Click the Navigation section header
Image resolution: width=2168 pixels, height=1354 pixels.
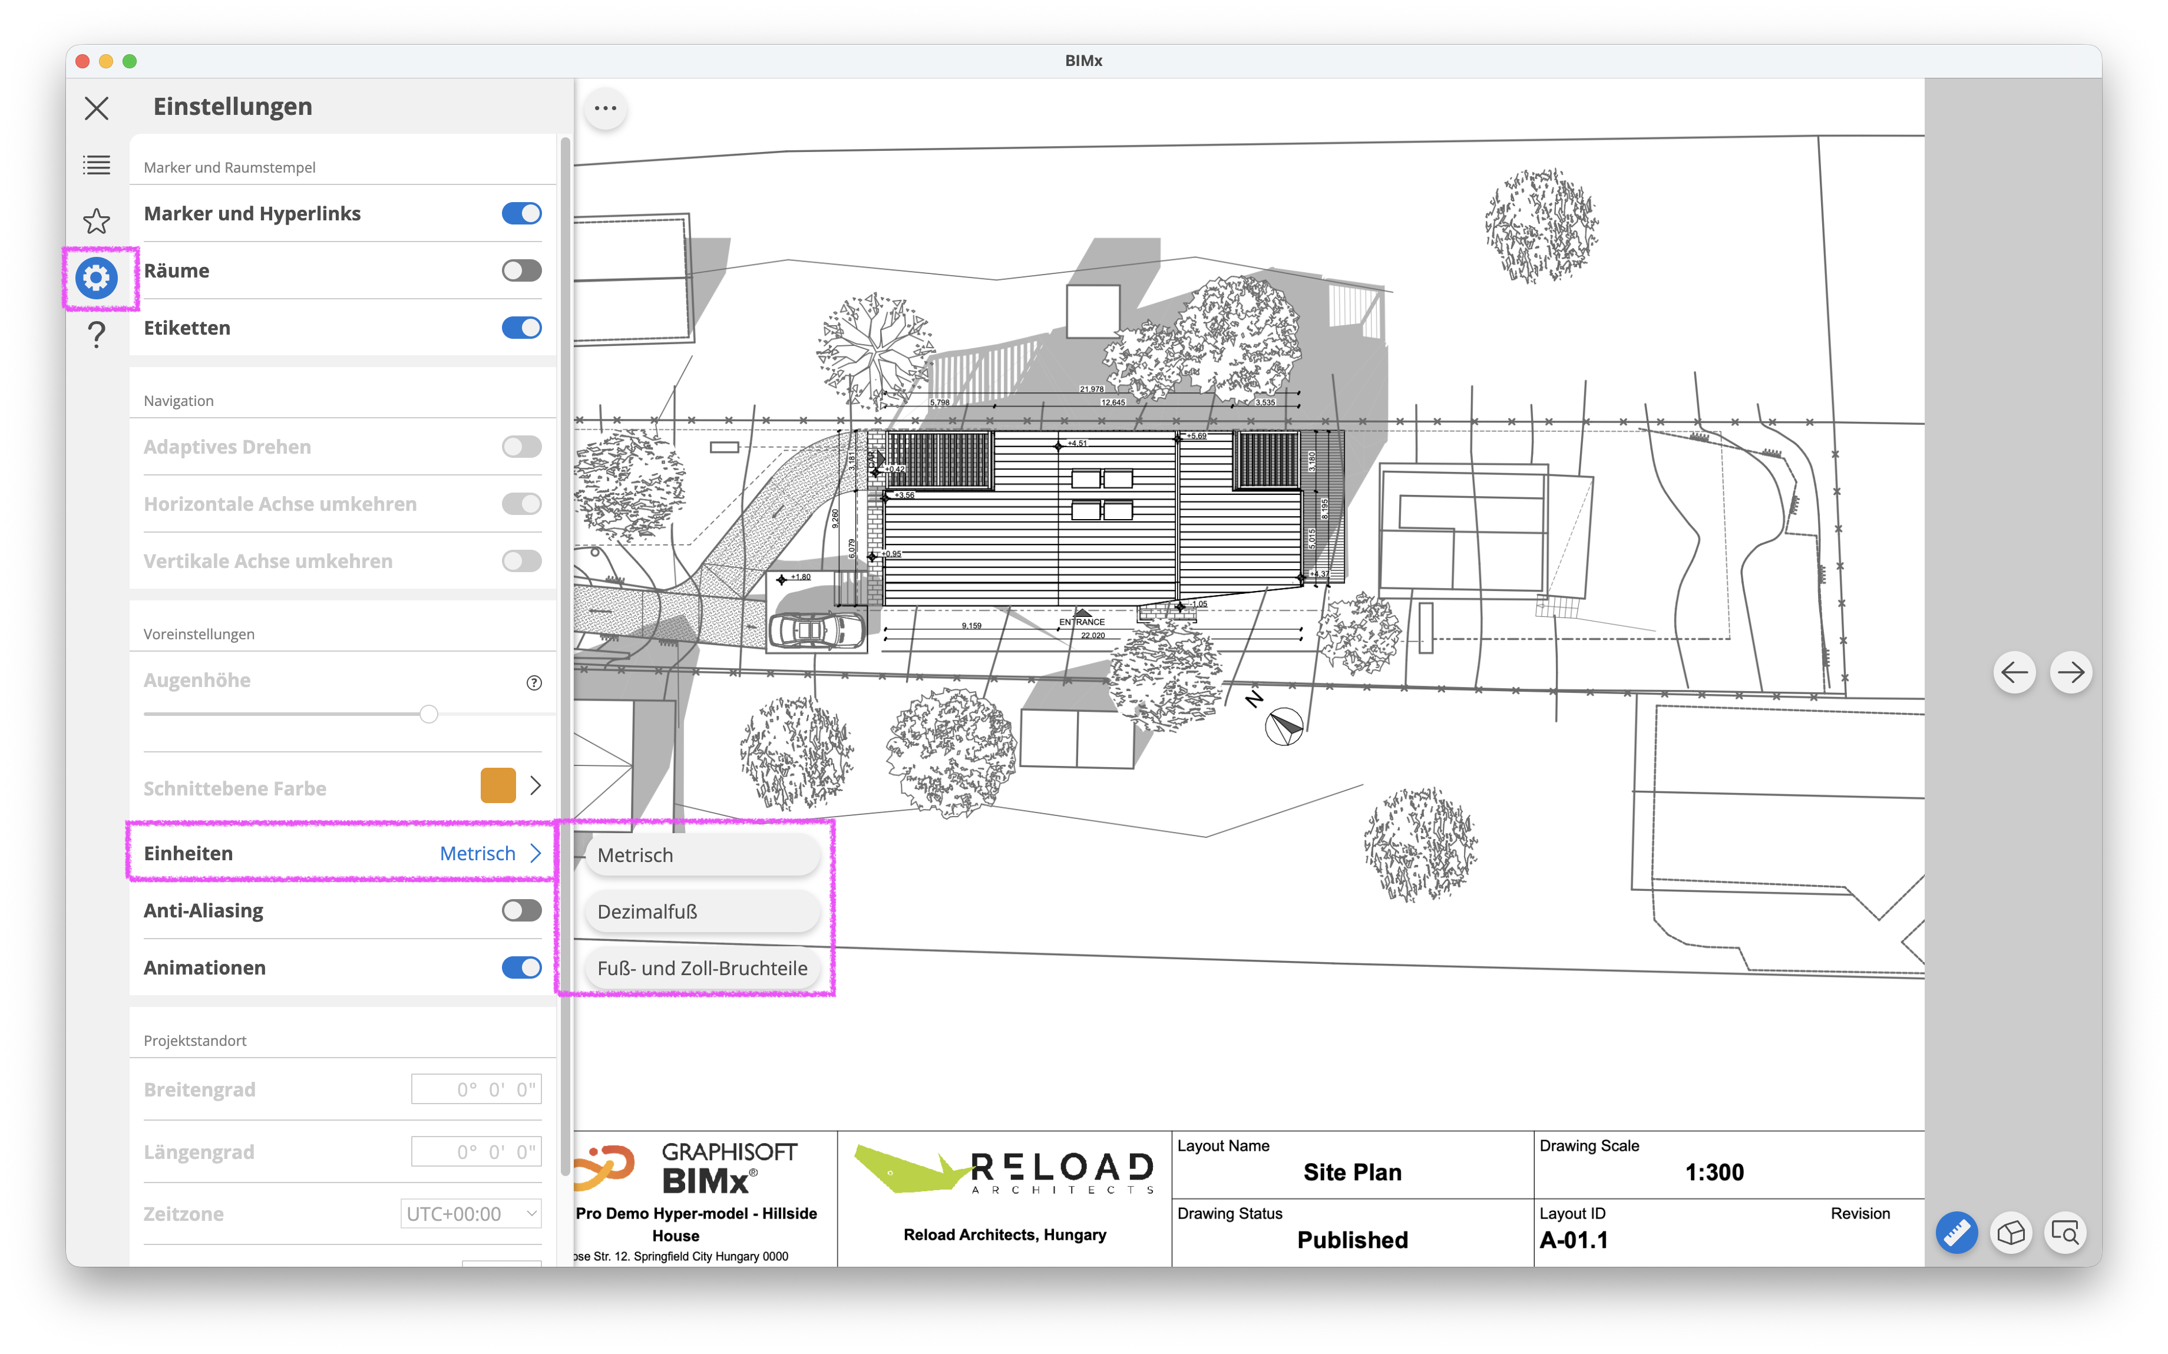[178, 400]
